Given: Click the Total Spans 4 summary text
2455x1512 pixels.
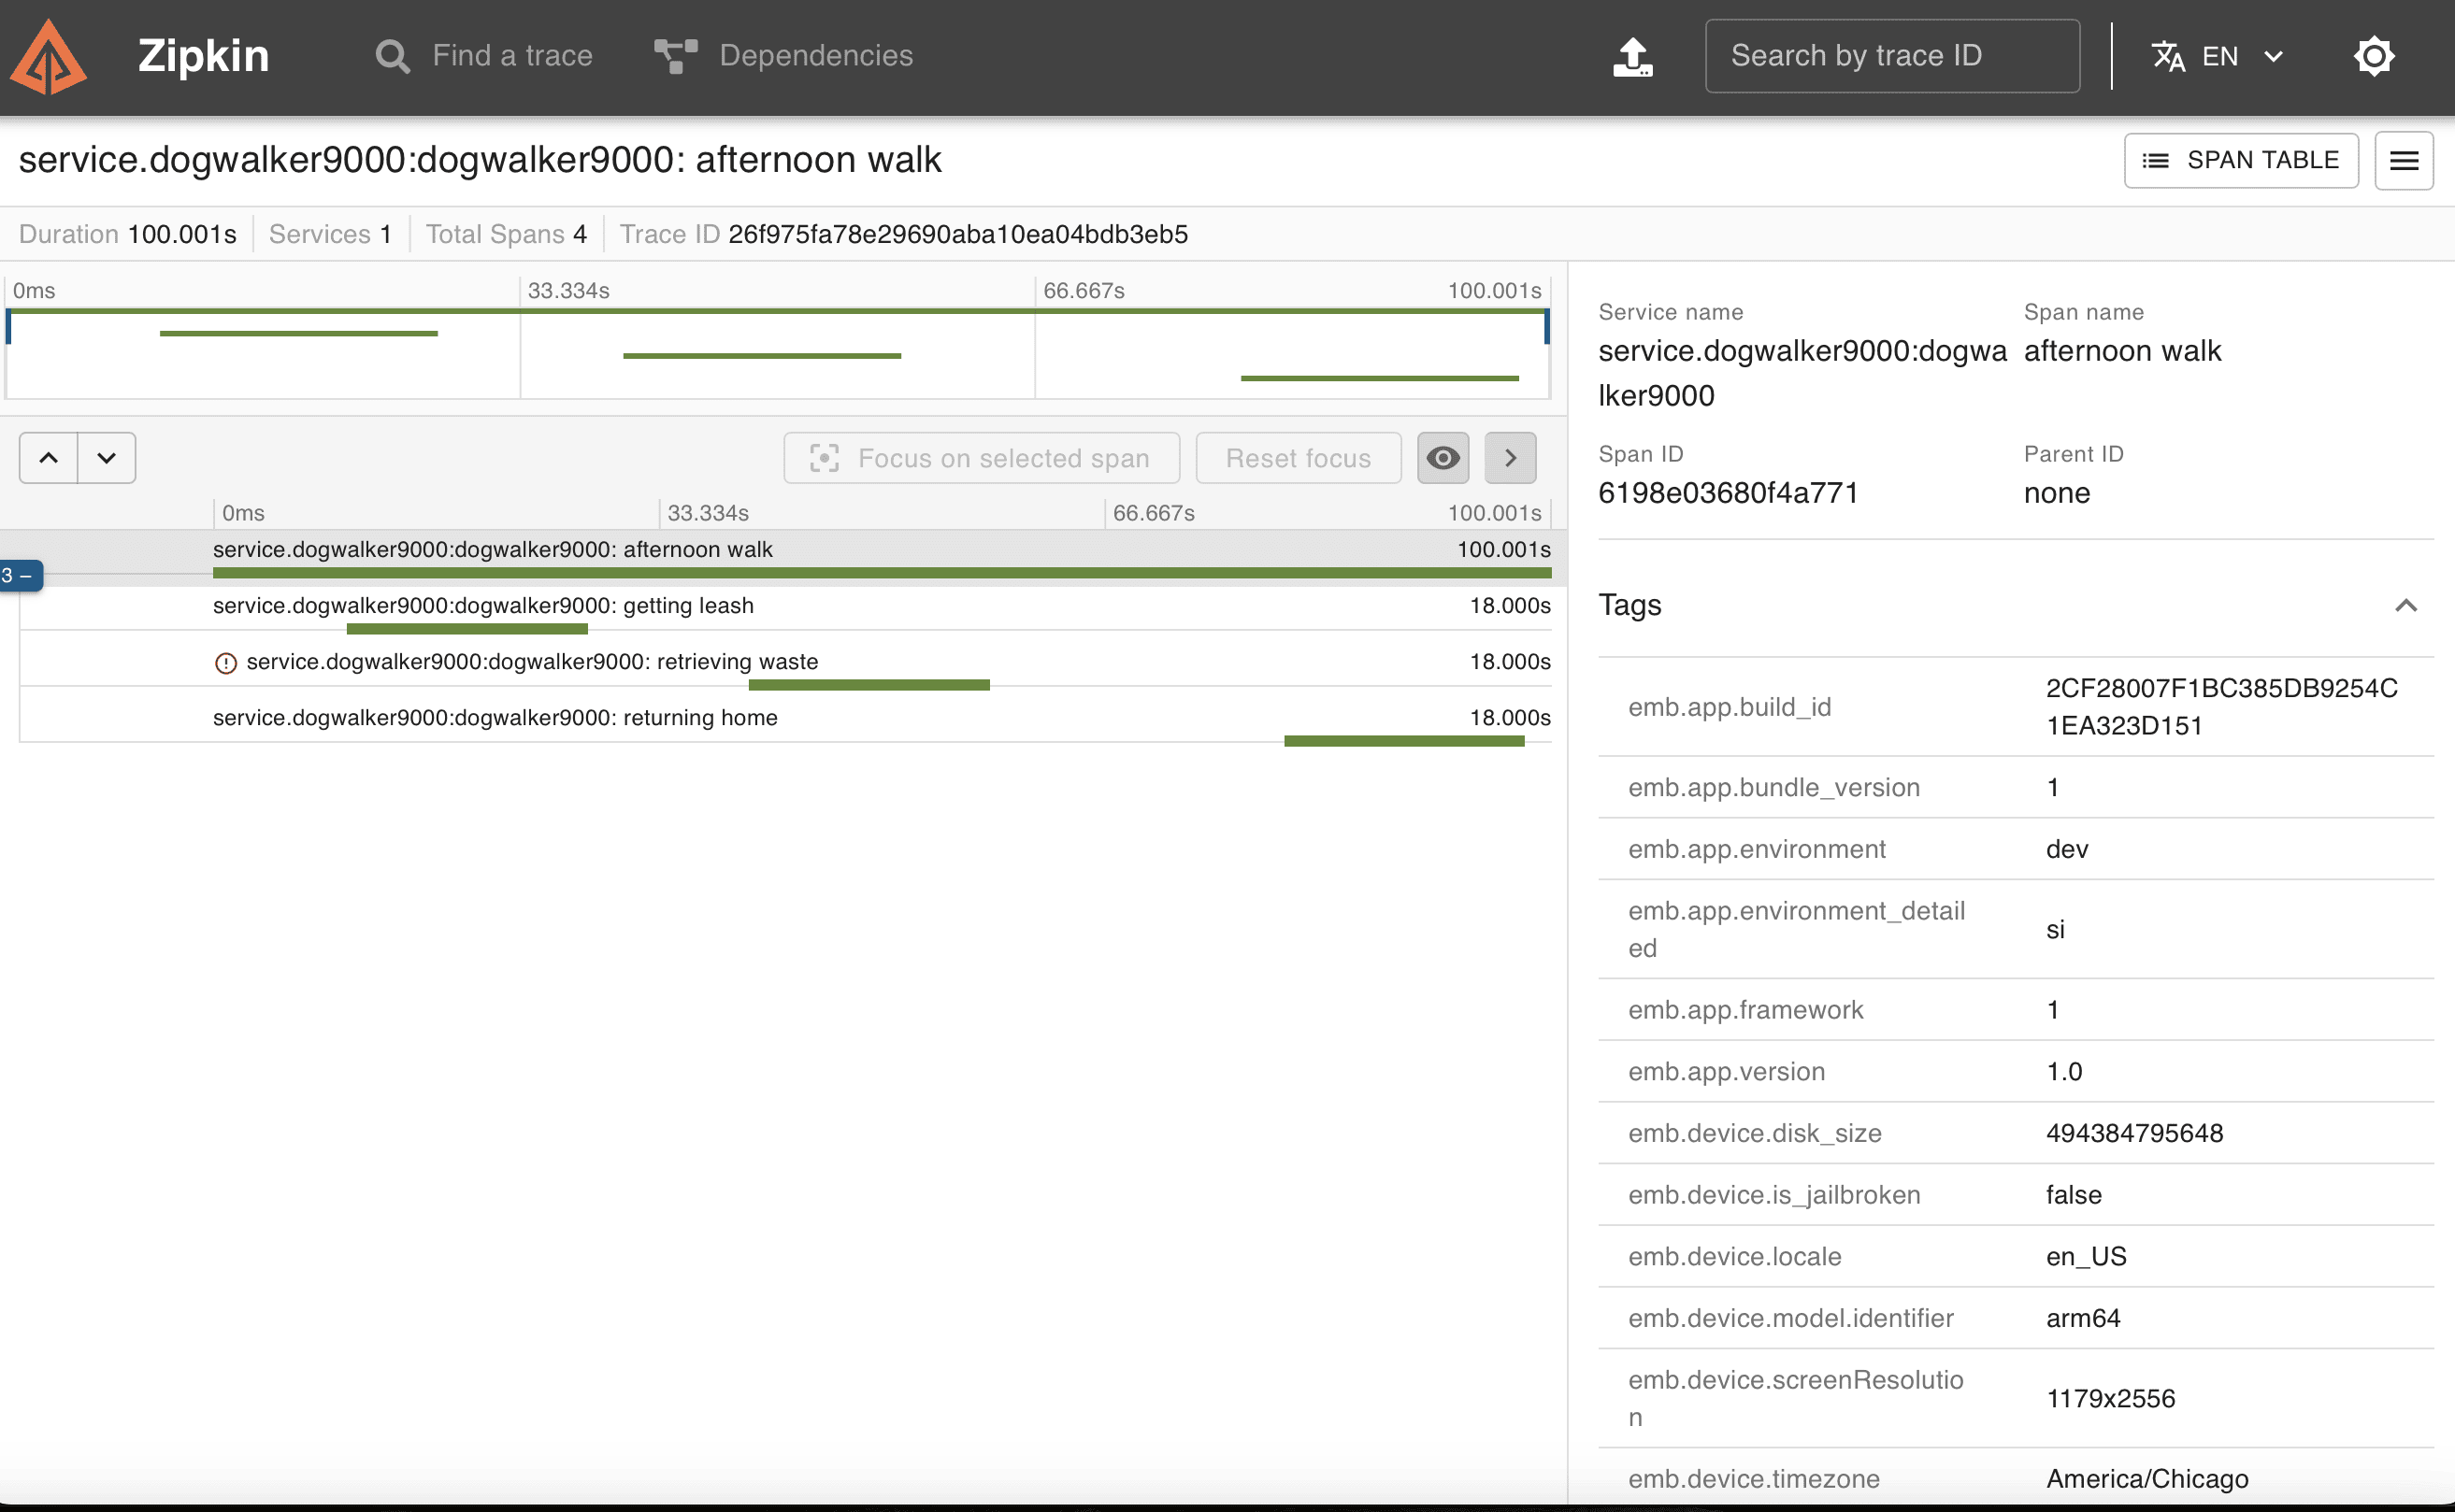Looking at the screenshot, I should pyautogui.click(x=506, y=234).
